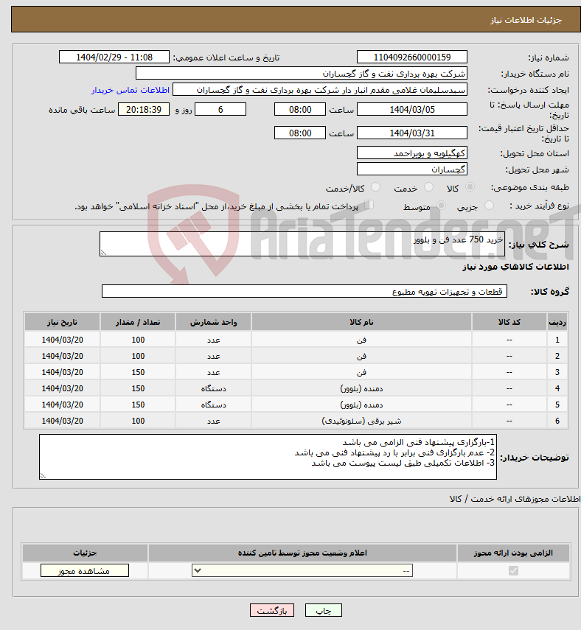Click the فن item in row 1
Viewport: 581px width, 630px height.
tap(361, 340)
